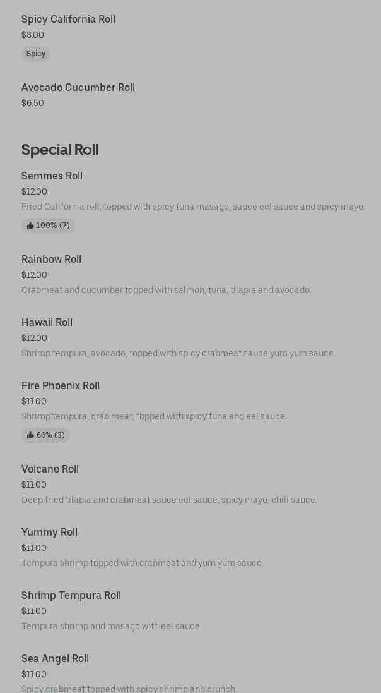Click the Volcano Roll description text
This screenshot has height=693, width=381.
coord(169,500)
